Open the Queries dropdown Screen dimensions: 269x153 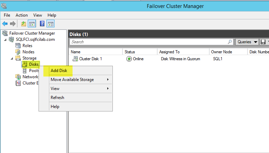247,42
